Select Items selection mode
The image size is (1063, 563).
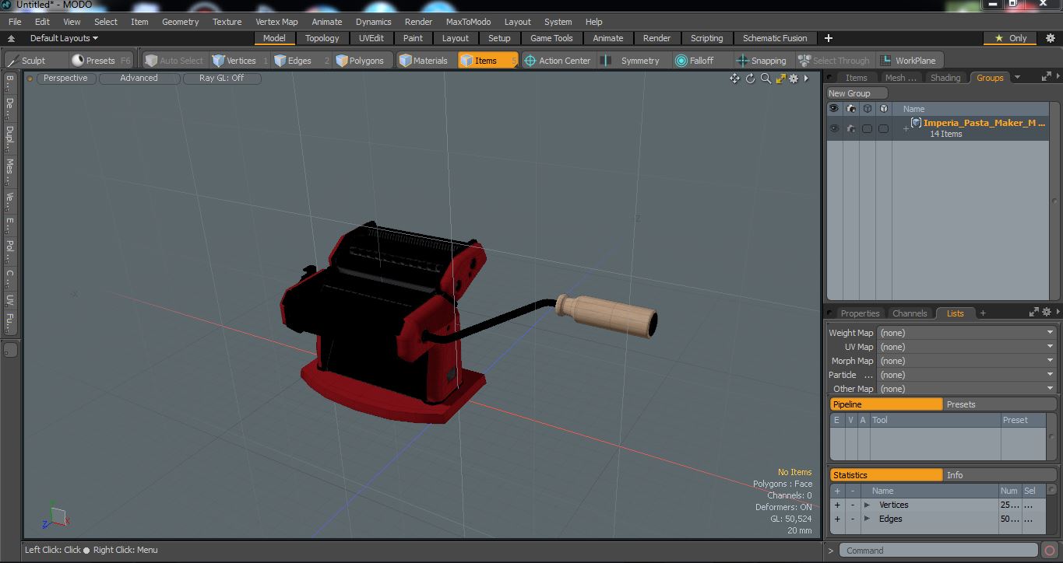tap(488, 61)
